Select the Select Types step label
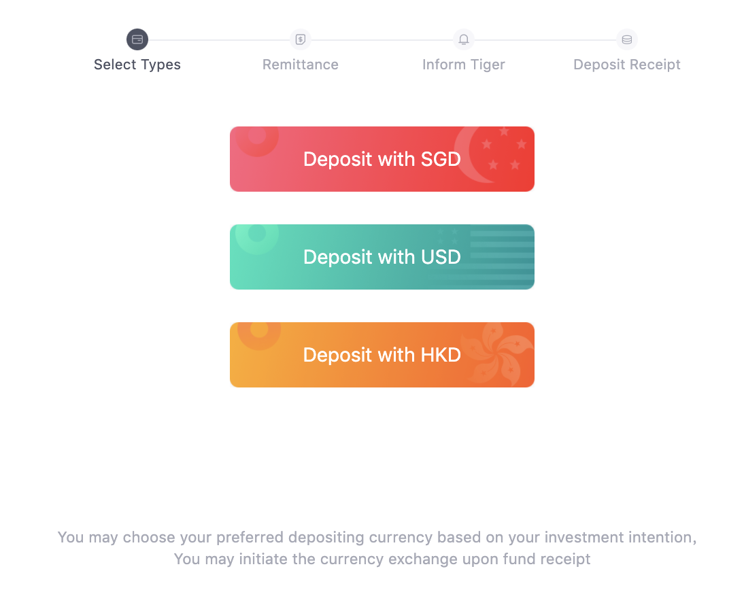Screen dimensions: 744x605 click(x=137, y=65)
